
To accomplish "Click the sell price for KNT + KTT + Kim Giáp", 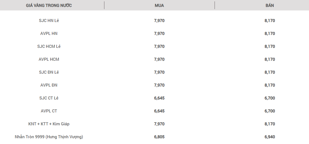I will tap(270, 124).
